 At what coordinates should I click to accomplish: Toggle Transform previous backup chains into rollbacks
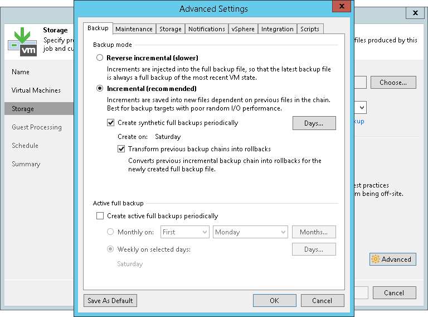tap(121, 149)
